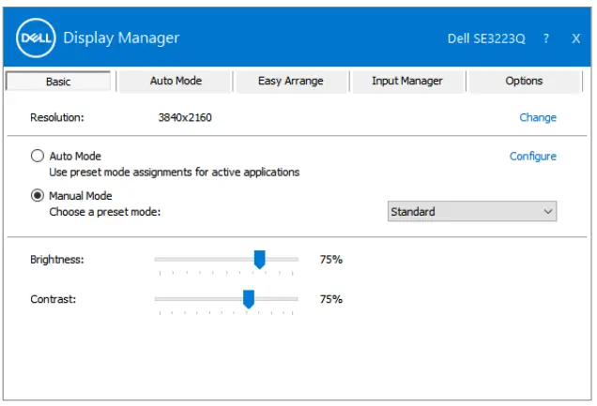Viewport: 597px width, 406px height.
Task: Switch to the Basic tab
Action: pos(58,82)
